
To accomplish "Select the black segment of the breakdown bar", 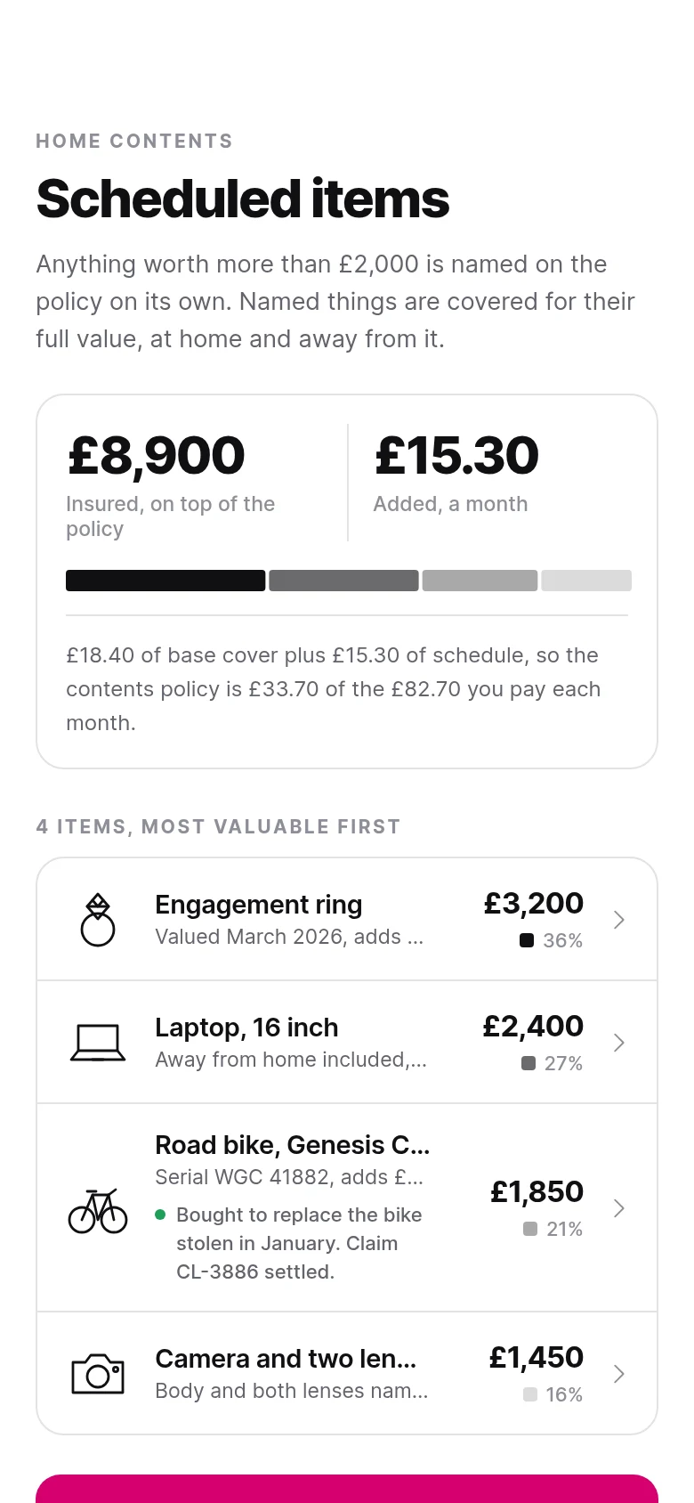I will [x=165, y=581].
